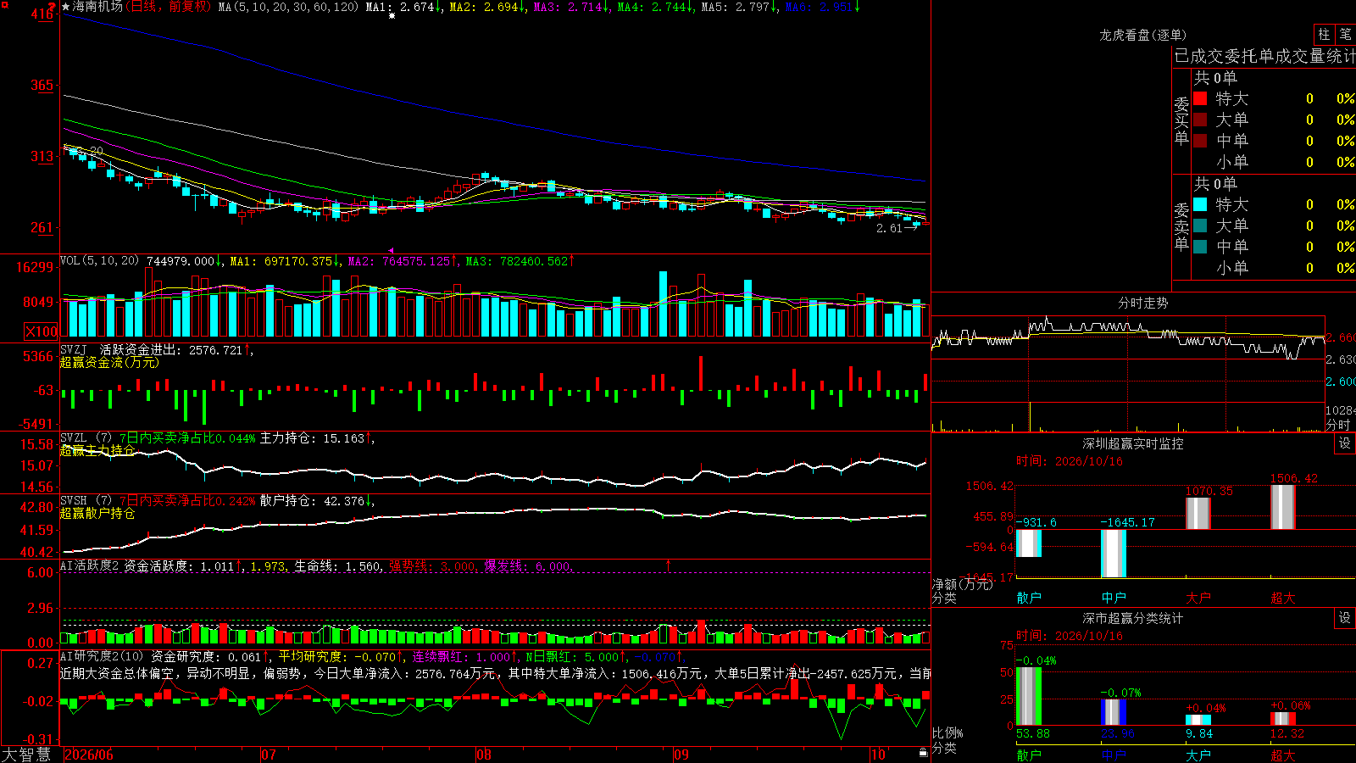Image resolution: width=1356 pixels, height=763 pixels.
Task: Click the 龙虎看盘(逐单) panel title
Action: point(1142,35)
